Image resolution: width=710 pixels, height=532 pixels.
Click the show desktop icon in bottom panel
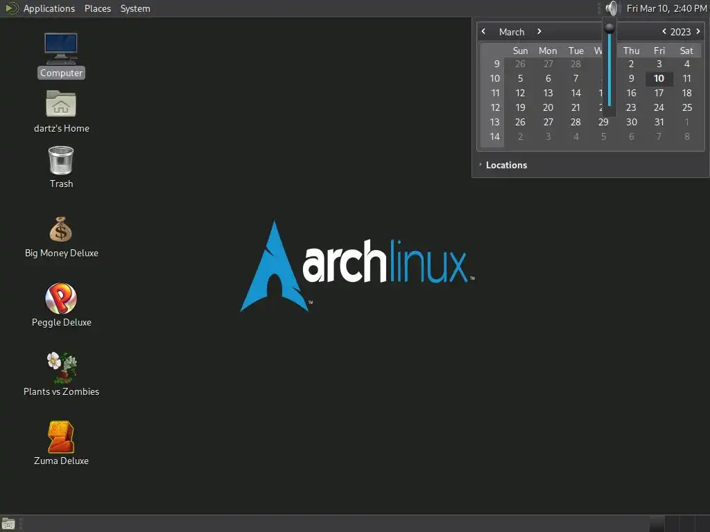(8, 524)
